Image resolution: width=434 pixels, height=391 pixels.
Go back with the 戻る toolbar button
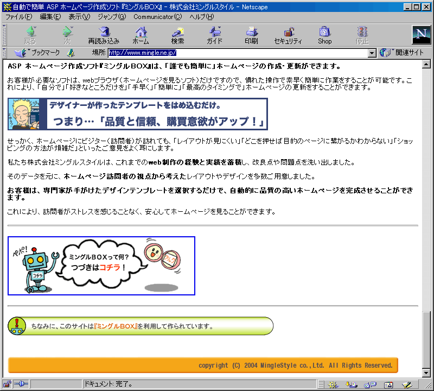tap(30, 35)
